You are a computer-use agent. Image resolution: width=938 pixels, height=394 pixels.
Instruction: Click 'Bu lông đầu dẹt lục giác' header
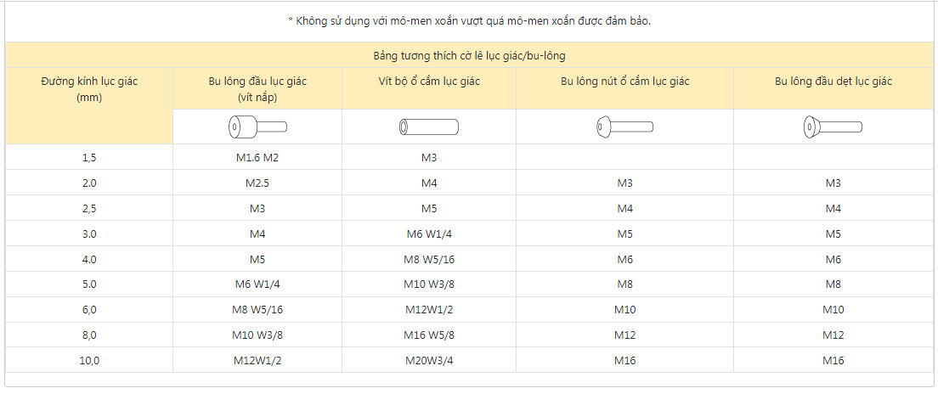coord(833,82)
